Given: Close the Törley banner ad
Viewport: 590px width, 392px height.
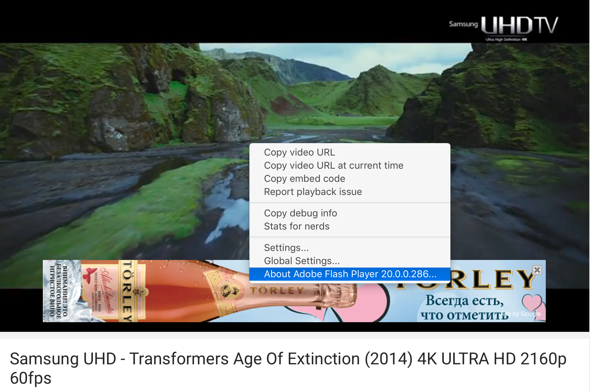Looking at the screenshot, I should (537, 270).
